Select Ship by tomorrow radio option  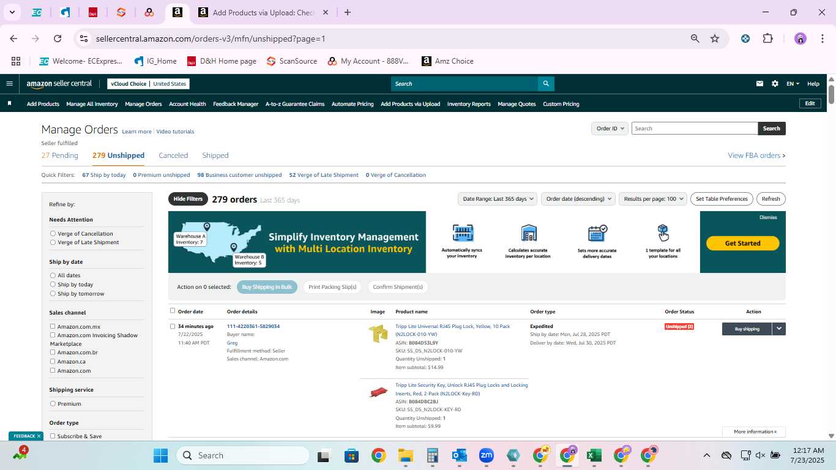click(53, 294)
